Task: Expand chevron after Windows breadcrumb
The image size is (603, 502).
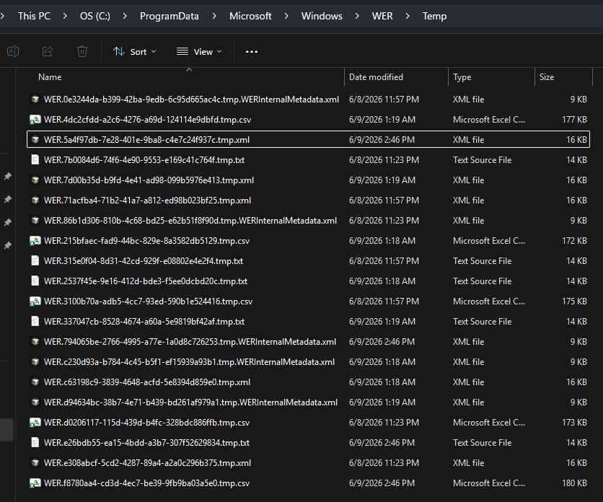Action: [x=357, y=16]
